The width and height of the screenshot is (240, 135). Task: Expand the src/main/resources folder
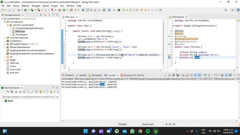click(x=5, y=37)
